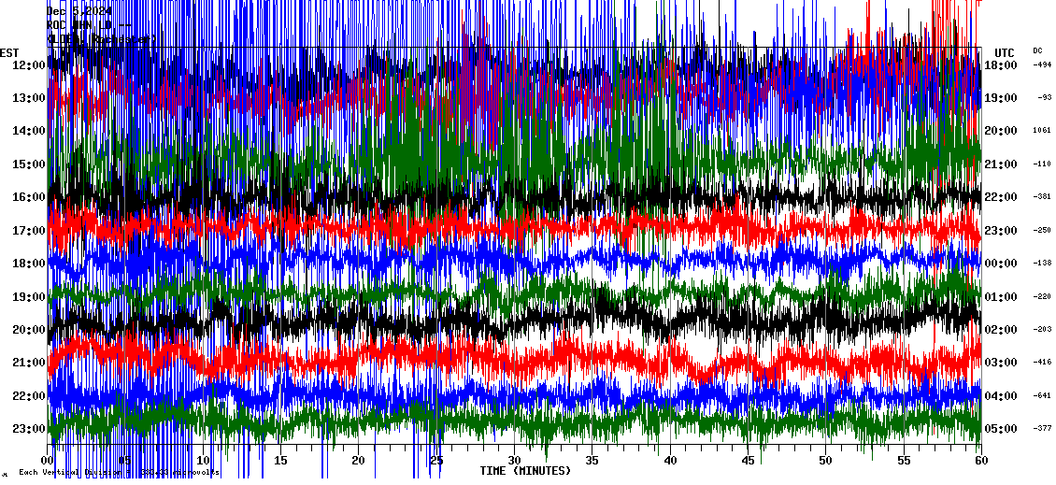Viewport: 1056px width, 485px height.
Task: Click the 23:00 EST row label
Action: tap(28, 429)
